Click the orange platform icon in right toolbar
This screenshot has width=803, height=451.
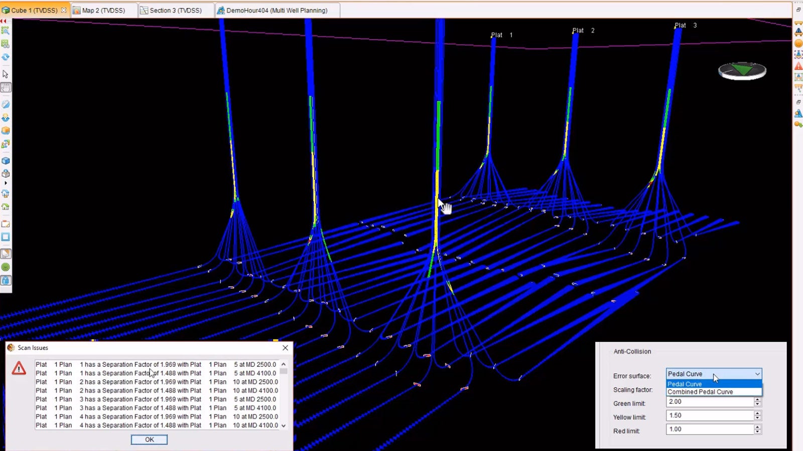pos(798,24)
